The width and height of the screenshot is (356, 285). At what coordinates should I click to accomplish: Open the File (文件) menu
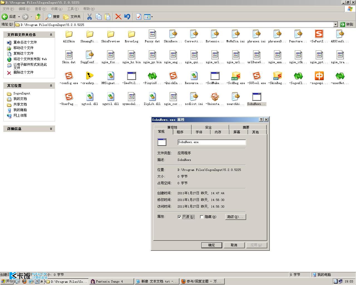pyautogui.click(x=8, y=9)
